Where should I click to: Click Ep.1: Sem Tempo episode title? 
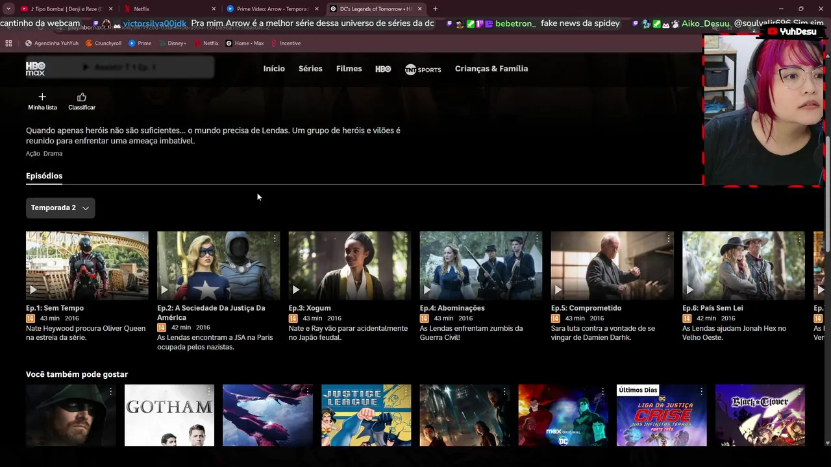point(55,308)
